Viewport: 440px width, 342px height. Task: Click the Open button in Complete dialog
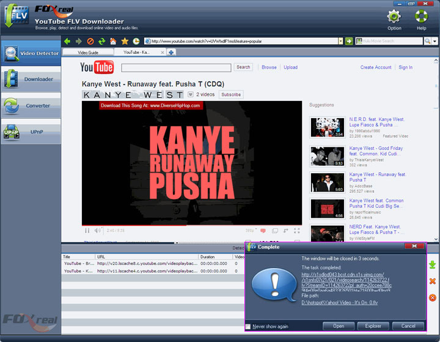[x=339, y=326]
